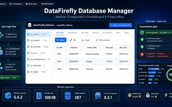Click Back to PrestaShop BO button
This screenshot has height=107, width=172.
tap(121, 25)
